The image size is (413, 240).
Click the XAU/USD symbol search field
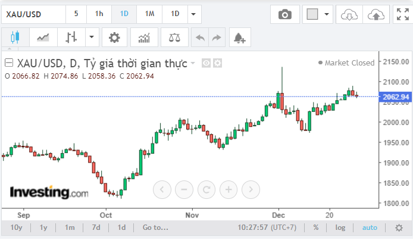pos(33,14)
